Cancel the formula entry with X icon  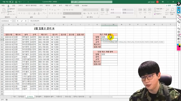click(18, 21)
